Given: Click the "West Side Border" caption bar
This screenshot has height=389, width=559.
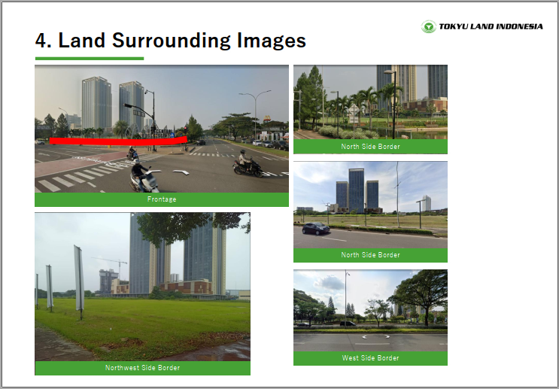Looking at the screenshot, I should coord(370,358).
